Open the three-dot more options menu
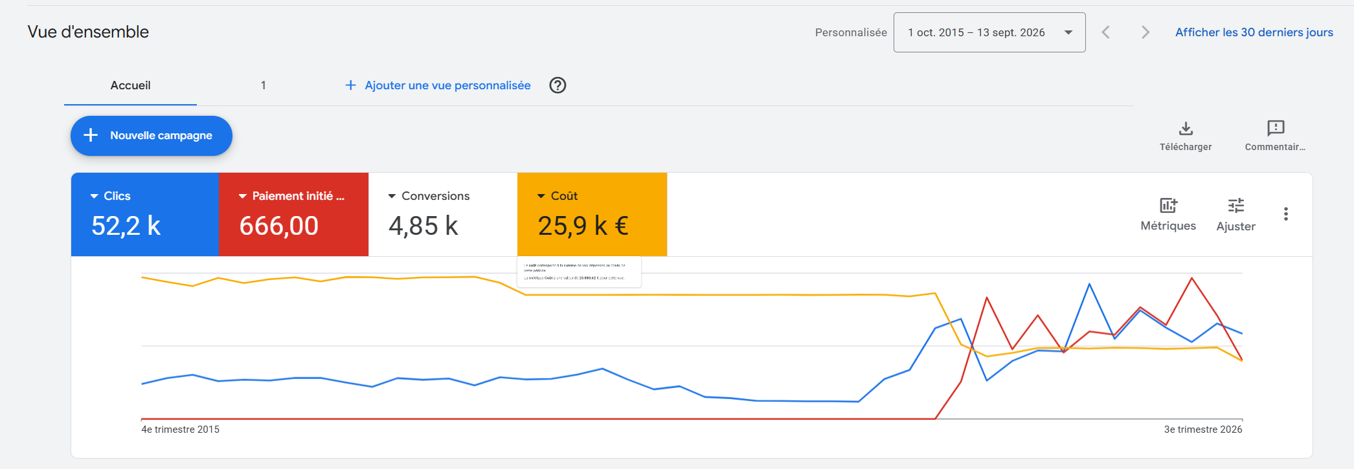1354x469 pixels. [x=1286, y=214]
